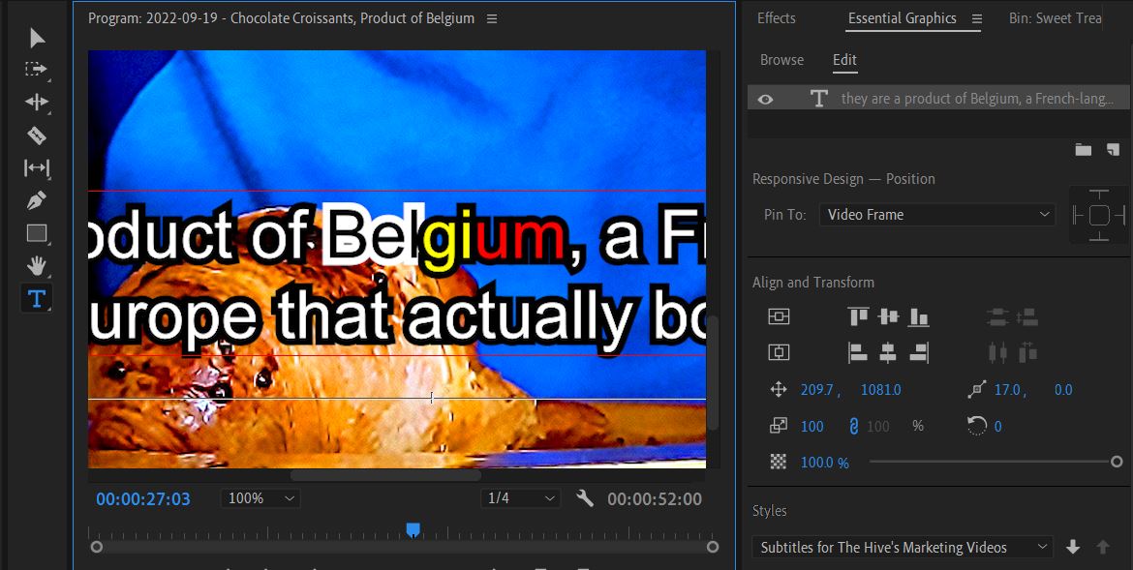Click Vertical Center align icon
Screen dimensions: 1133x570
[779, 316]
